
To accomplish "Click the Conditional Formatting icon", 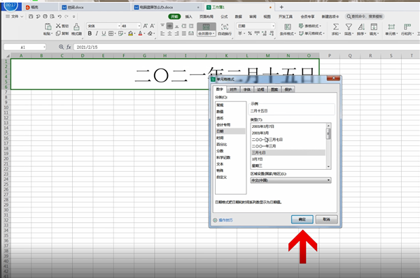I will [288, 27].
